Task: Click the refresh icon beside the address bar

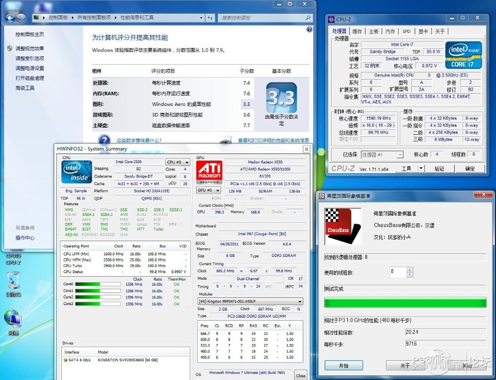Action: [x=210, y=18]
